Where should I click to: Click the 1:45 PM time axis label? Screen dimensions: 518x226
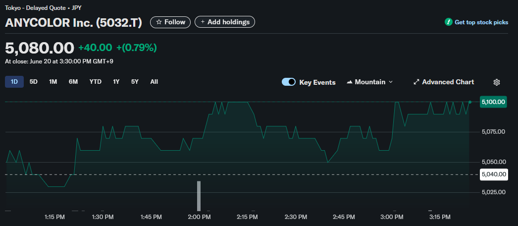coord(152,217)
